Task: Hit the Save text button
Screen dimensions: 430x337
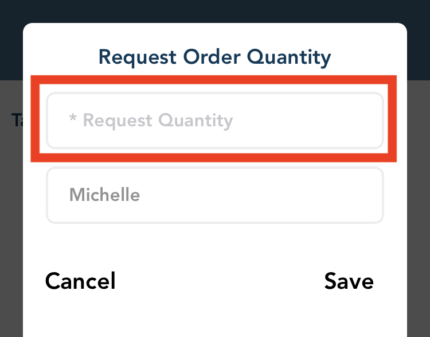Action: [x=349, y=281]
